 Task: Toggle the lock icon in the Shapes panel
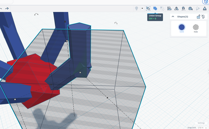point(199,17)
